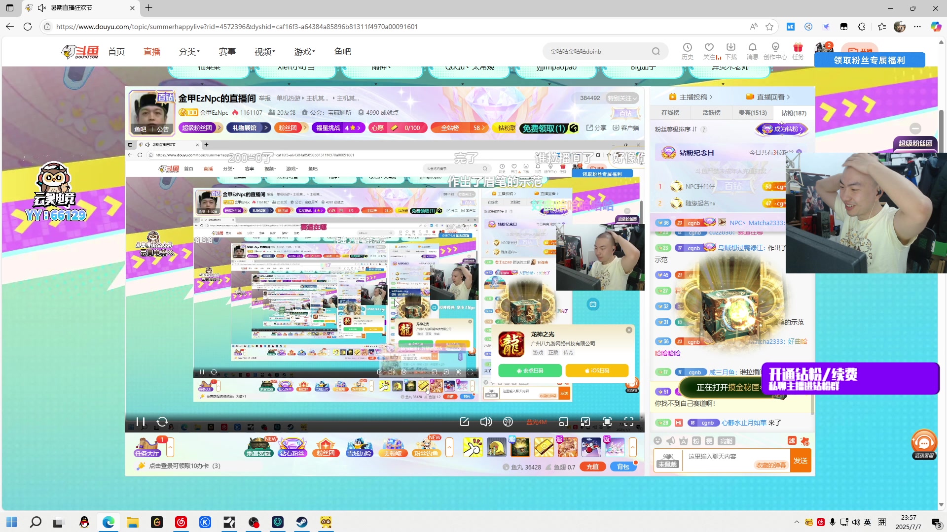This screenshot has width=947, height=532.
Task: Pause the live stream video
Action: [141, 422]
